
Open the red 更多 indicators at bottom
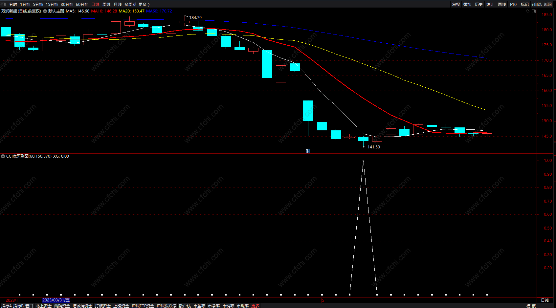click(255, 306)
